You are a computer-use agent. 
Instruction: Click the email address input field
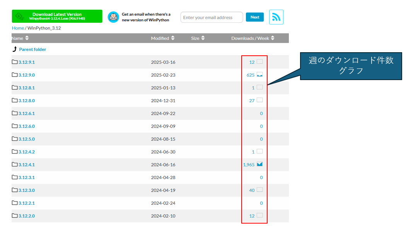(212, 17)
